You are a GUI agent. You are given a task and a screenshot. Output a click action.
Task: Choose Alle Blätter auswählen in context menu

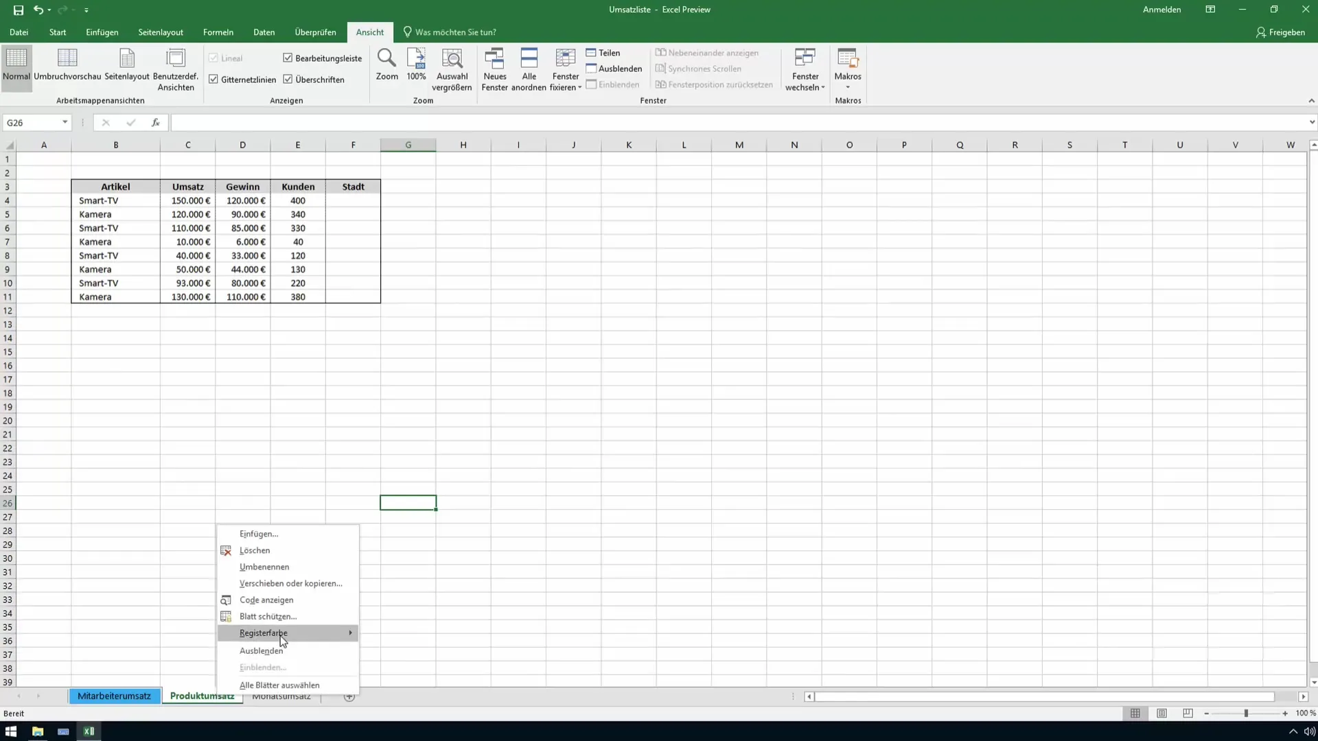click(288, 685)
